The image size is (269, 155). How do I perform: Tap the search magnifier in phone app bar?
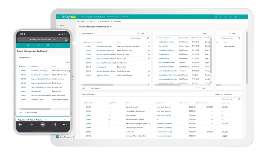click(x=38, y=45)
